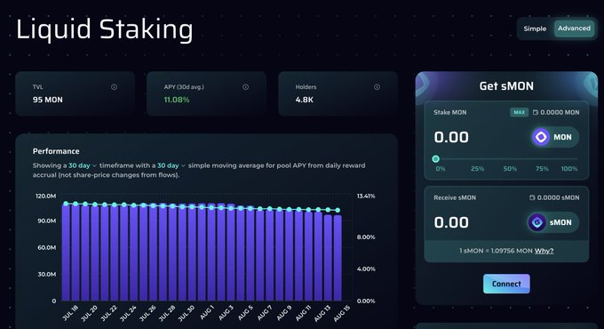The image size is (604, 329).
Task: Open APY (30d avg.) info icon
Action: pos(245,87)
